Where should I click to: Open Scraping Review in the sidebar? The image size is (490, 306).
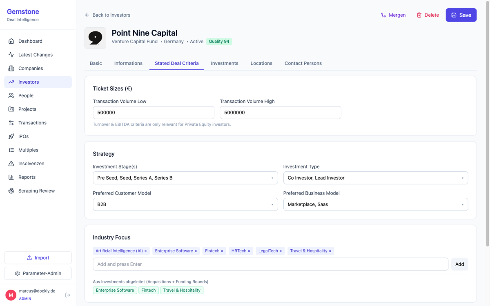pyautogui.click(x=38, y=191)
